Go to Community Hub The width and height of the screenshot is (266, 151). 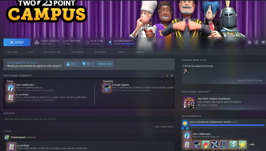click(52, 52)
